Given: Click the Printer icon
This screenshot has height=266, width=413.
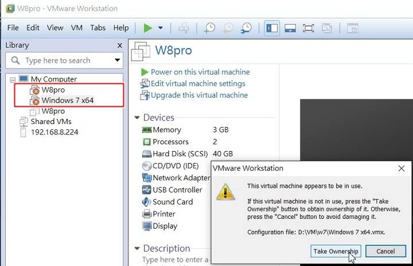Looking at the screenshot, I should pos(147,214).
